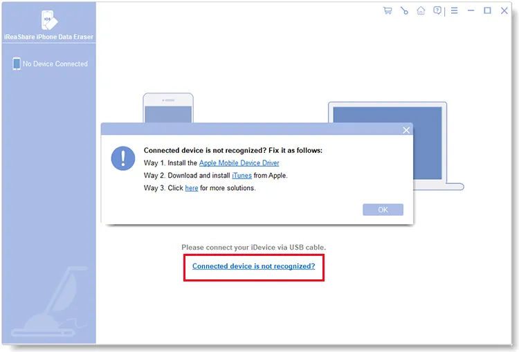Minimize the iReaShare window

click(x=471, y=10)
